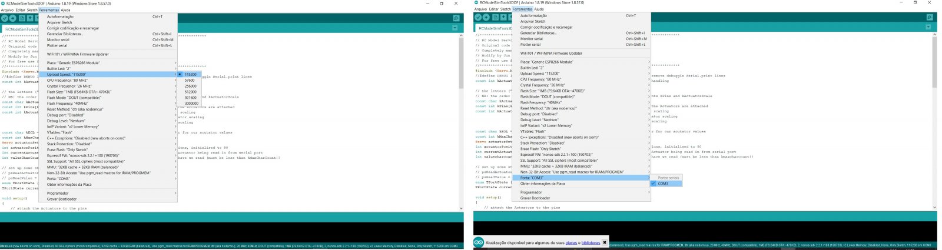Open Ferramentas menu in right window
The width and height of the screenshot is (942, 250).
click(x=522, y=9)
